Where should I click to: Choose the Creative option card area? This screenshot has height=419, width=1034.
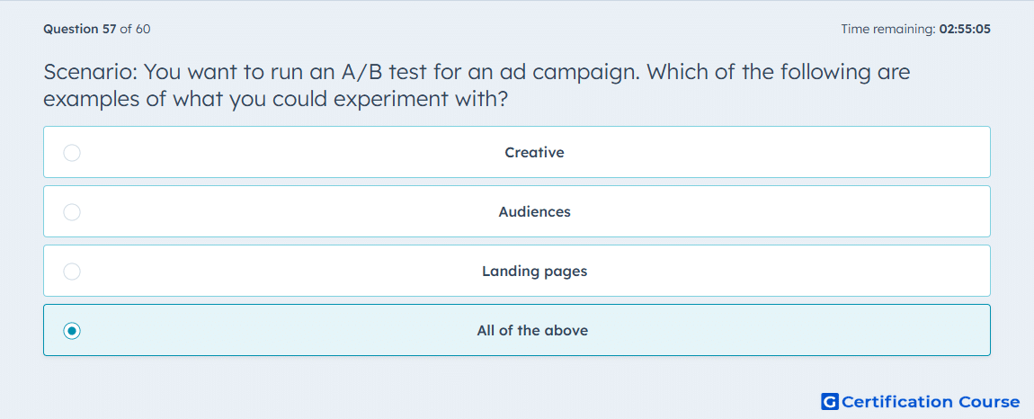[x=517, y=152]
